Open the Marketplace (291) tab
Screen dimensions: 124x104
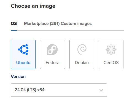42,24
